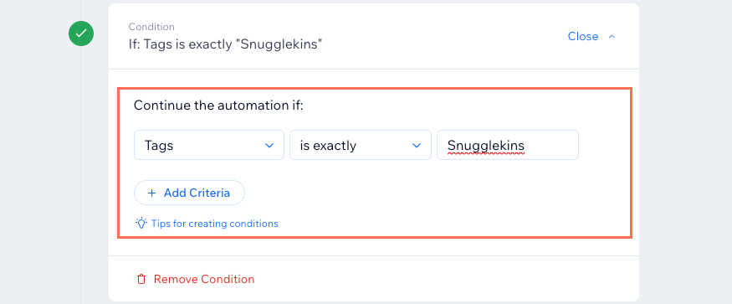This screenshot has width=732, height=304.
Task: Click the upward chevron beside Close
Action: tap(612, 37)
